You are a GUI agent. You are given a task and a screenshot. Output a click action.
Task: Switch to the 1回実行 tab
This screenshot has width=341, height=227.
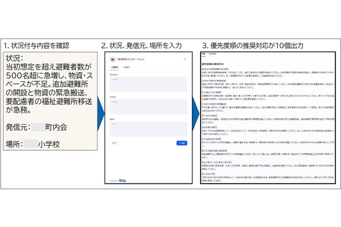114,67
